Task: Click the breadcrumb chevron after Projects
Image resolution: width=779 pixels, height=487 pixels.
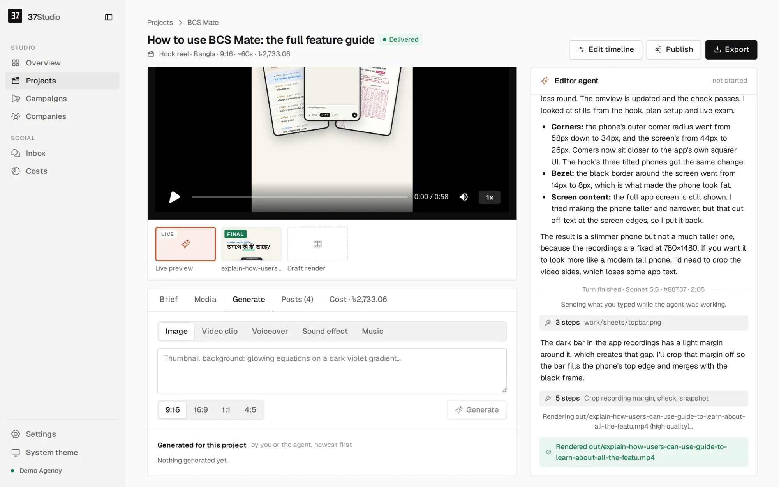Action: pos(180,23)
